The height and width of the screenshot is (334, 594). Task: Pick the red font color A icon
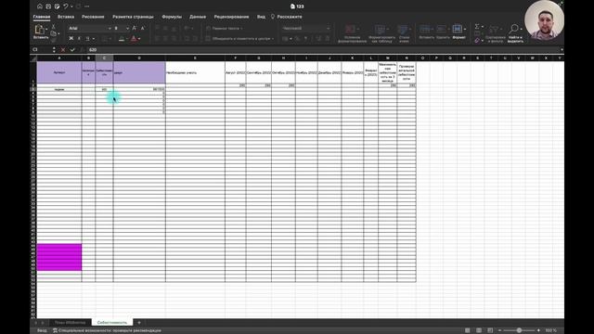(134, 39)
